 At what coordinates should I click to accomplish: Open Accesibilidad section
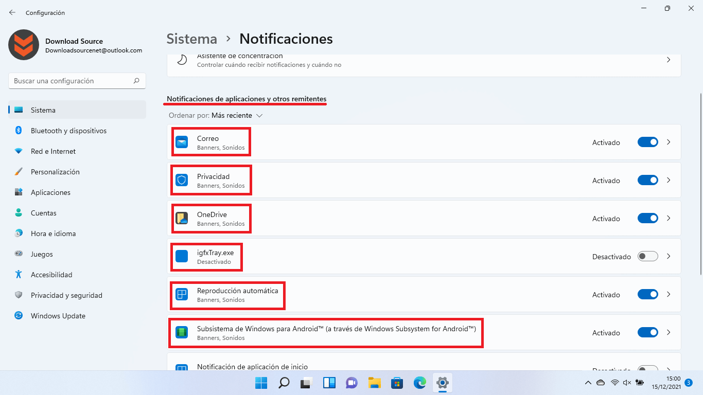tap(77, 275)
